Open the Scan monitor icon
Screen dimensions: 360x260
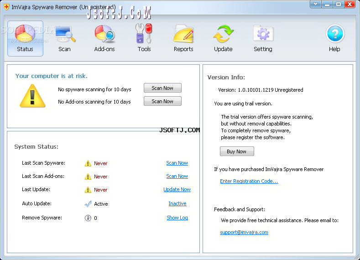click(x=65, y=34)
